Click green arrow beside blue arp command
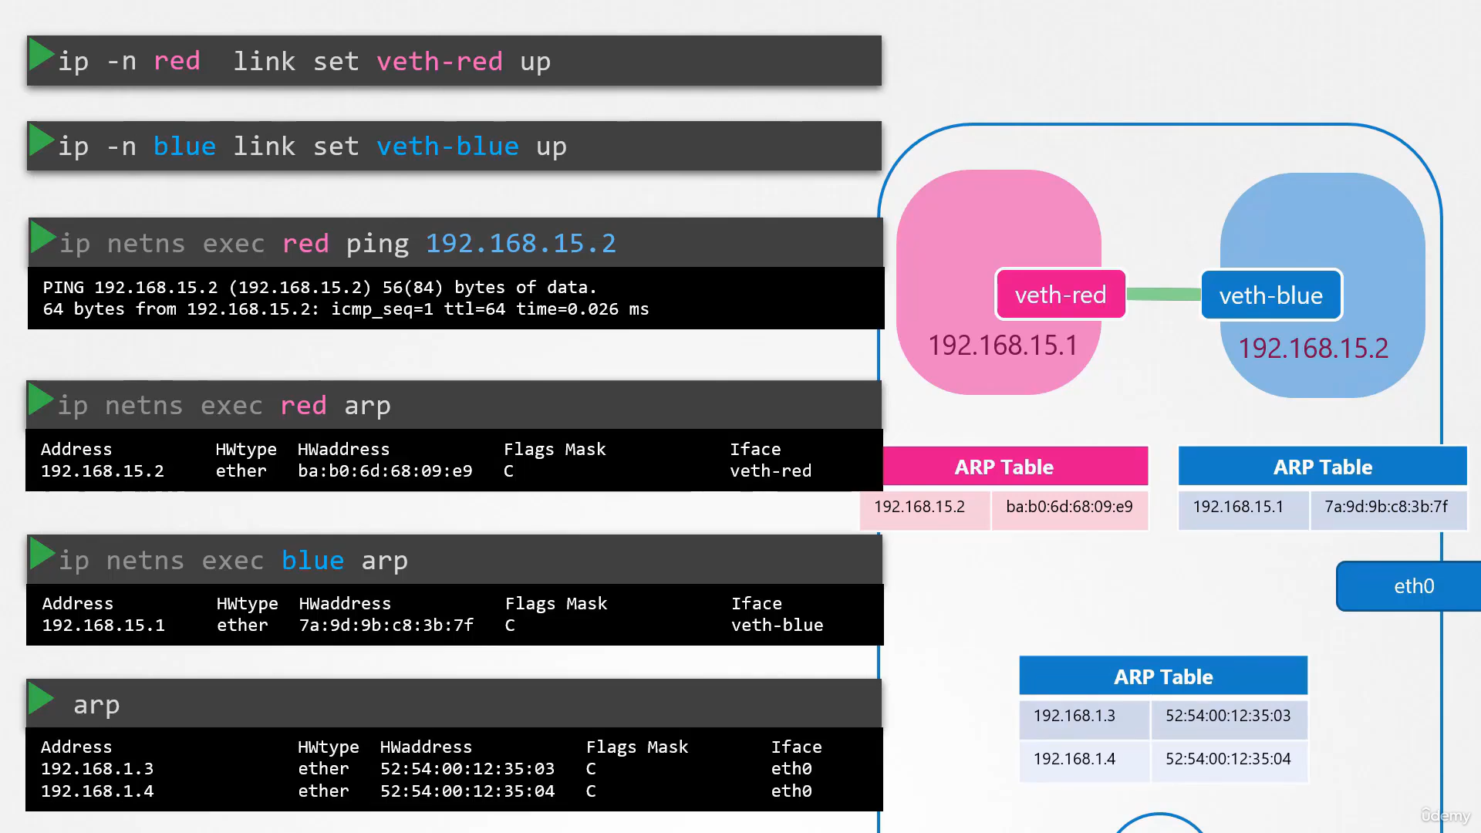1481x833 pixels. [42, 554]
